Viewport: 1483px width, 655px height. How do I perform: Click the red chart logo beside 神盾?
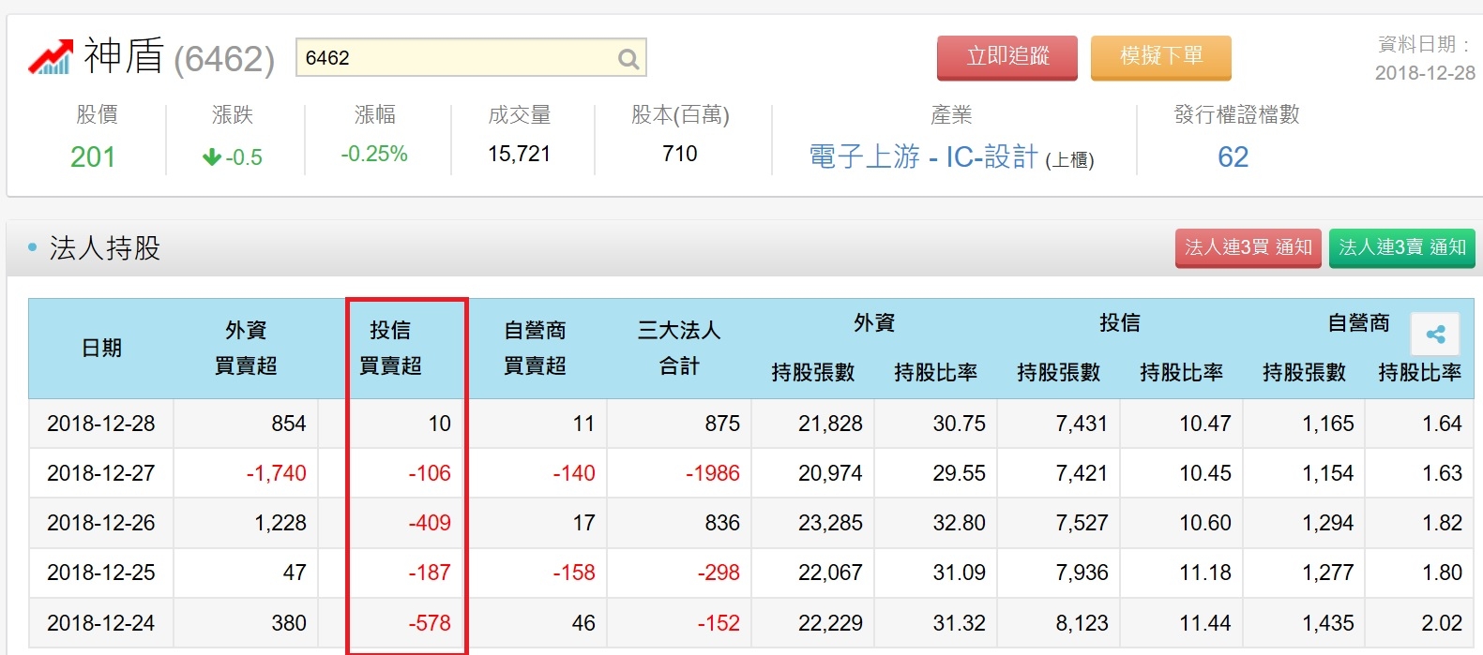click(x=51, y=57)
